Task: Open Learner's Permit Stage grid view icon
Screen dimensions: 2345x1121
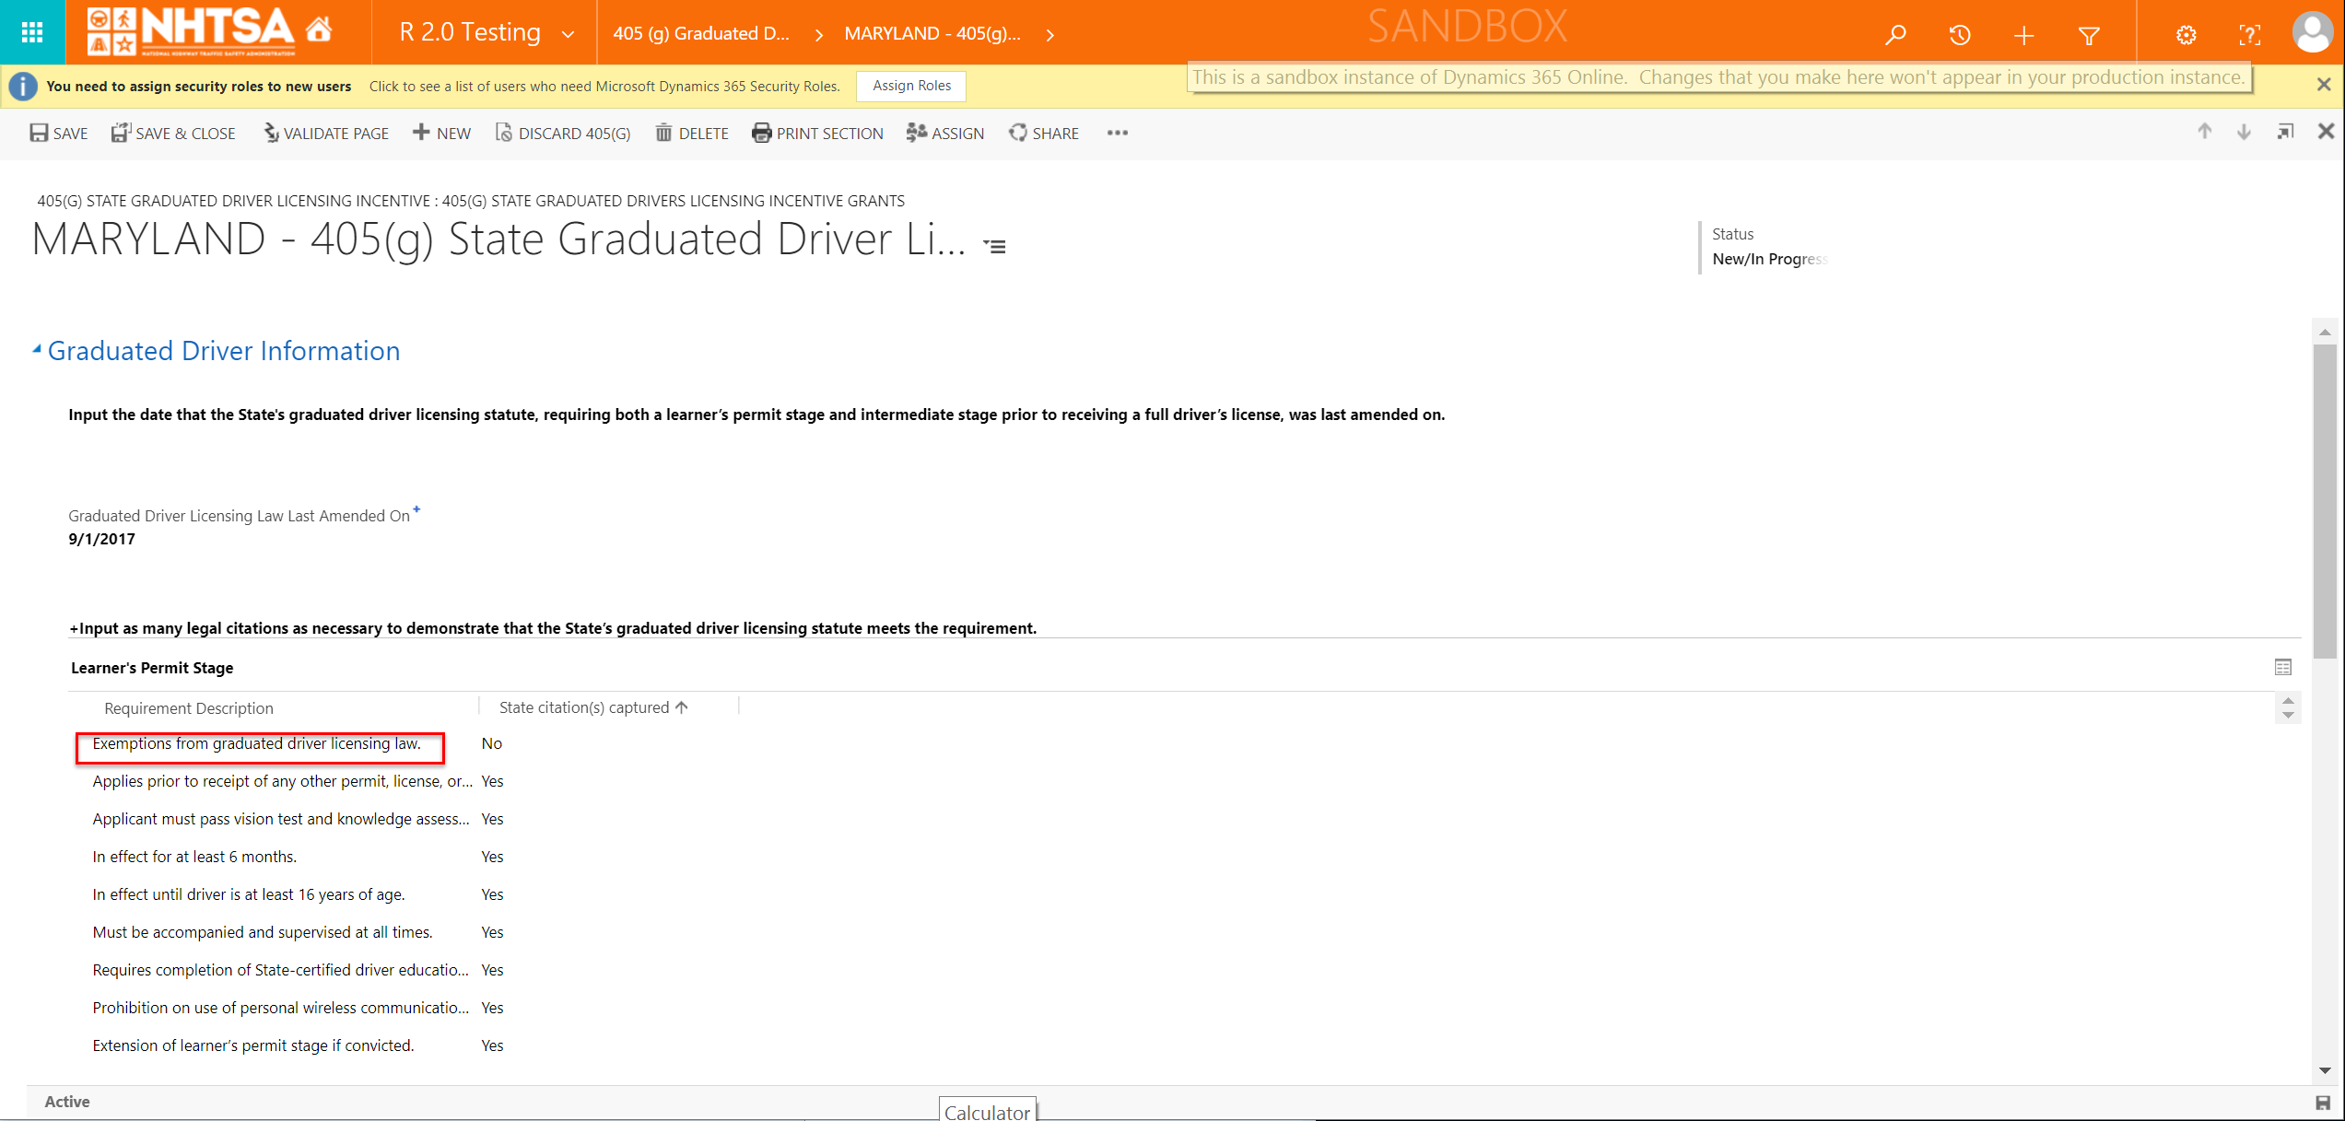Action: (x=2282, y=667)
